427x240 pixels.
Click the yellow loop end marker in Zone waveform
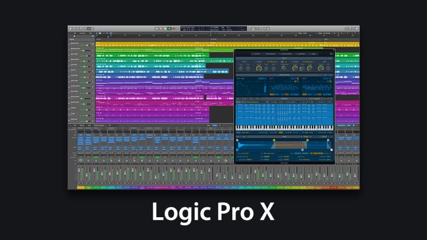308,140
